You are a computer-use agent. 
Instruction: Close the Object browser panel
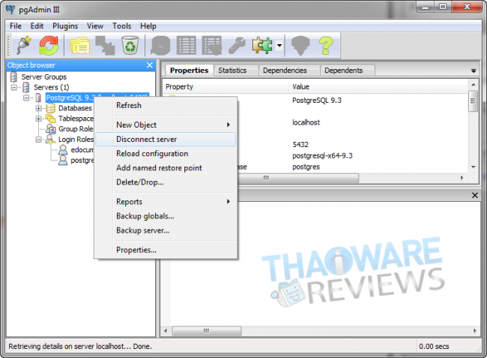point(149,65)
